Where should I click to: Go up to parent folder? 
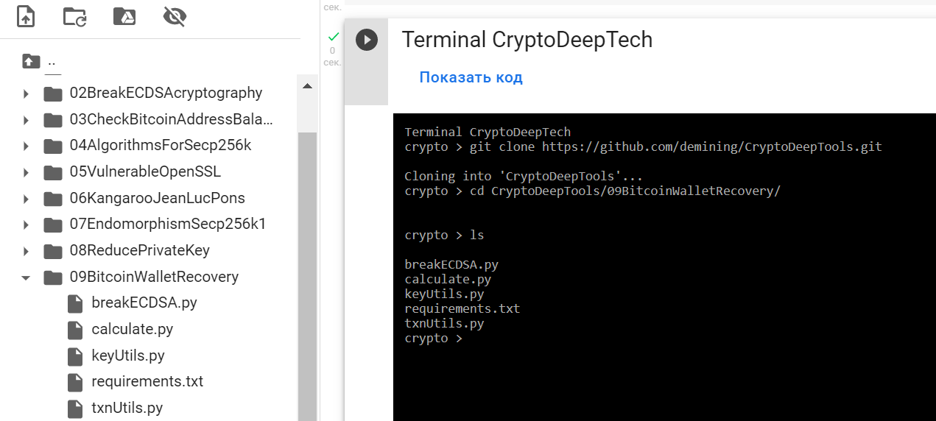[31, 62]
